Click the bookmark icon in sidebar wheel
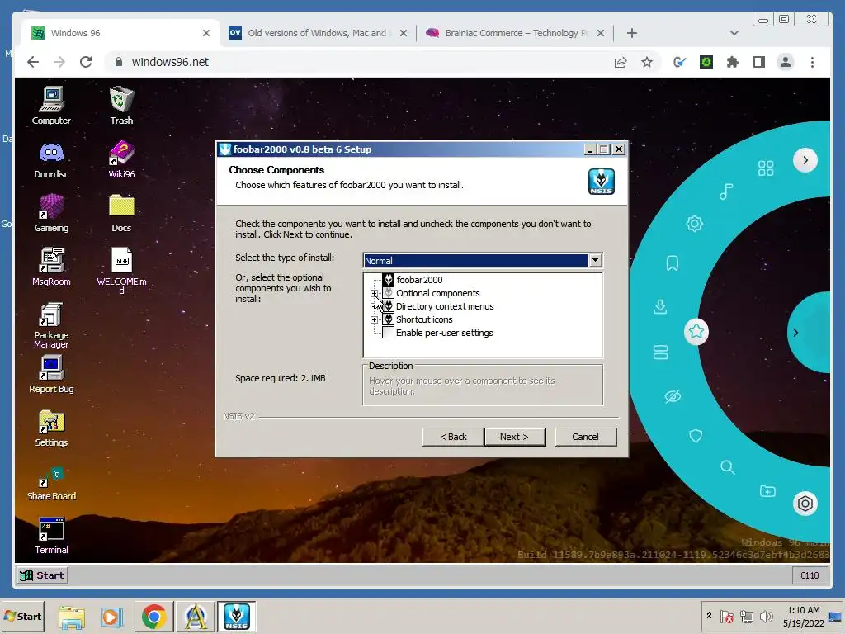This screenshot has height=634, width=845. (672, 263)
